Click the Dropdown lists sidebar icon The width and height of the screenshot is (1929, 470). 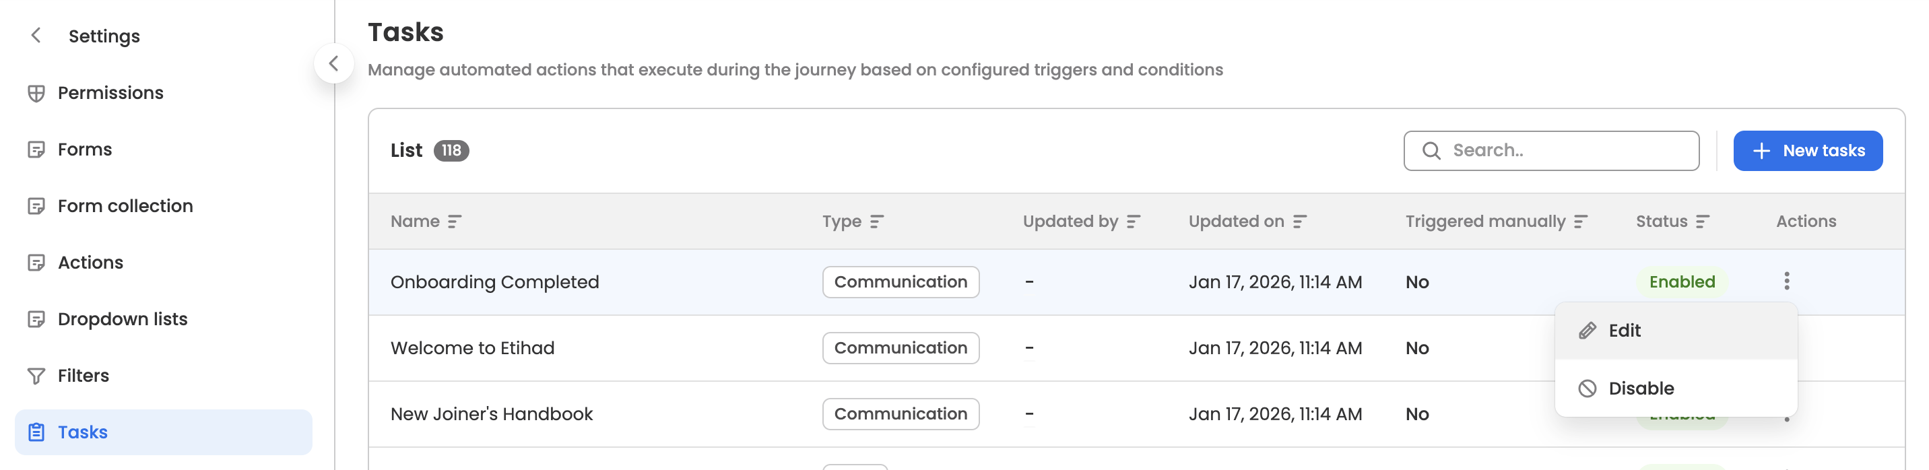36,318
